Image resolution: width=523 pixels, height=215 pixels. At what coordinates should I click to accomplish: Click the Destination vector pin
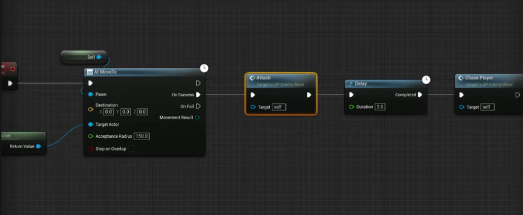coord(90,109)
